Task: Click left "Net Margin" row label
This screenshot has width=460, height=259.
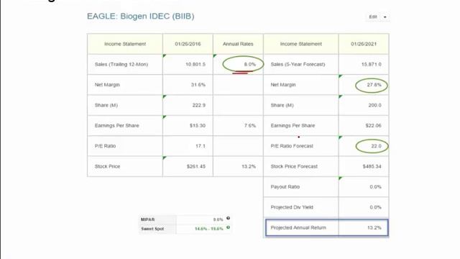Action: (107, 85)
